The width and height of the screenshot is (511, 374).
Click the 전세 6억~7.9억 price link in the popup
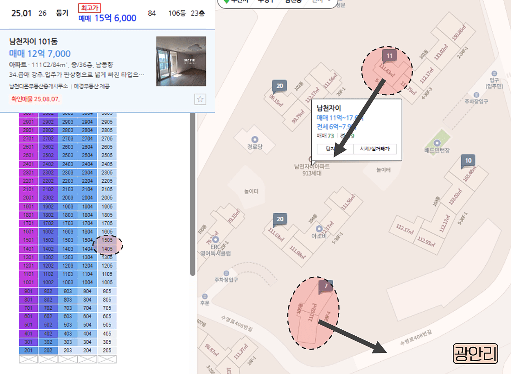[x=336, y=127]
